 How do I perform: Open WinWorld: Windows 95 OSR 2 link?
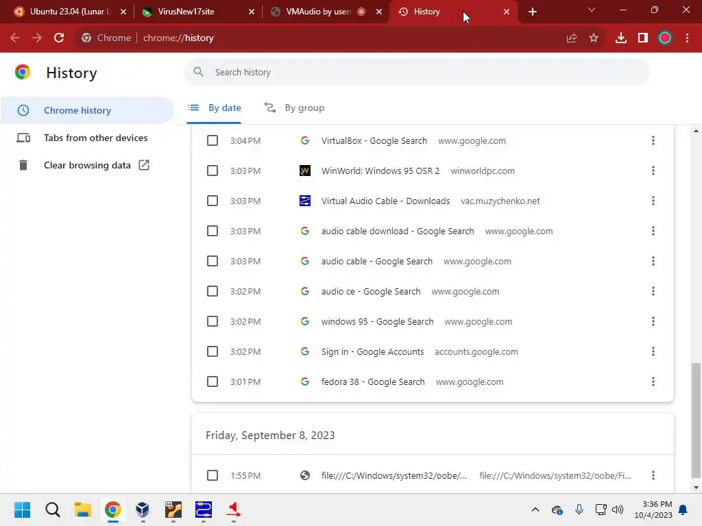pyautogui.click(x=380, y=171)
